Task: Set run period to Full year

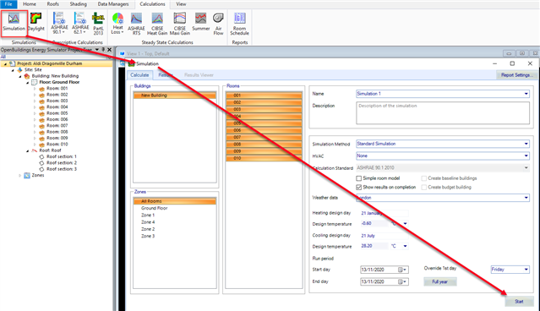Action: (x=439, y=281)
